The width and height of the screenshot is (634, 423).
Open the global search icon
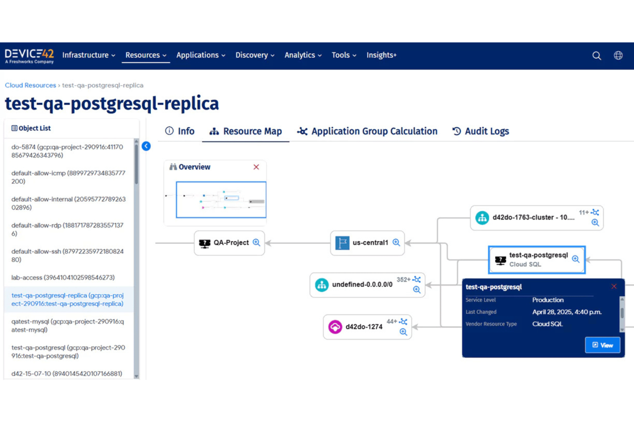[x=597, y=56]
